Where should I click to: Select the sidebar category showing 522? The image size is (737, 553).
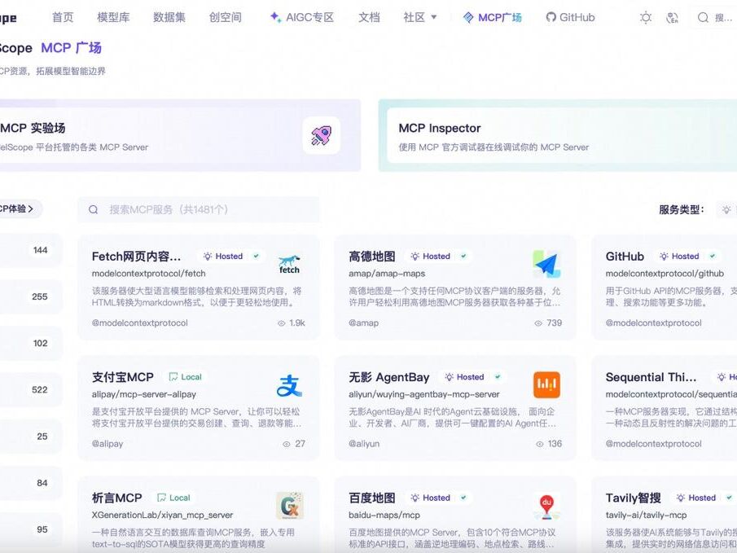pyautogui.click(x=31, y=390)
